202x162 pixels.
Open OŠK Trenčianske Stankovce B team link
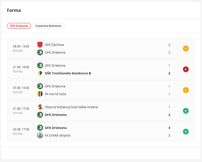68,73
